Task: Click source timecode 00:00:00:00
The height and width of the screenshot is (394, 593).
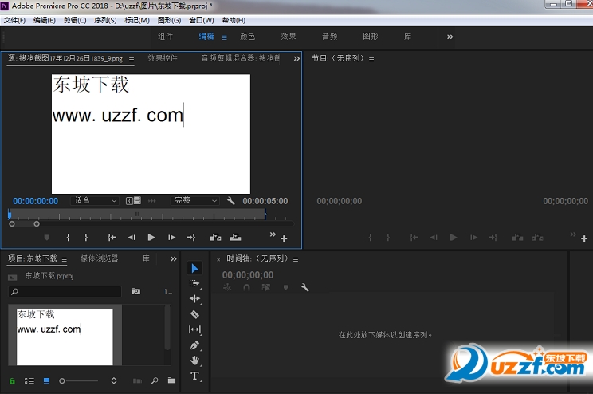Action: pos(36,201)
